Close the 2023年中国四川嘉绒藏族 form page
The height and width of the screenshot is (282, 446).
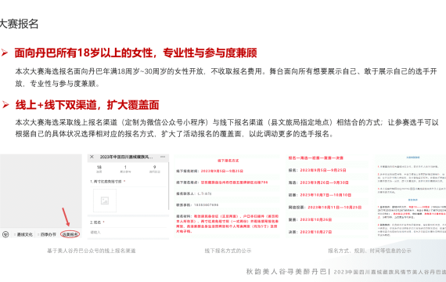[x=92, y=157]
